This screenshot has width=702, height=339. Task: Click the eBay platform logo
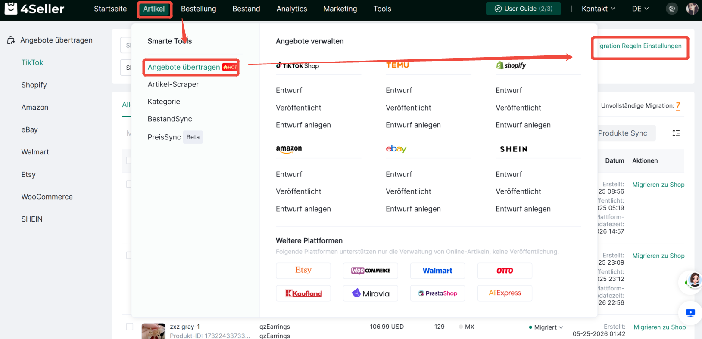[396, 149]
